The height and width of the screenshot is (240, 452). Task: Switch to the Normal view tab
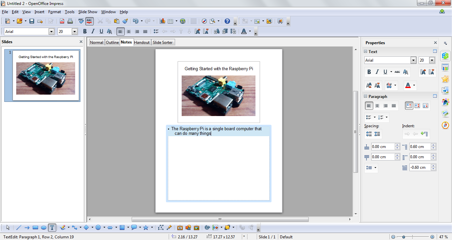point(97,43)
